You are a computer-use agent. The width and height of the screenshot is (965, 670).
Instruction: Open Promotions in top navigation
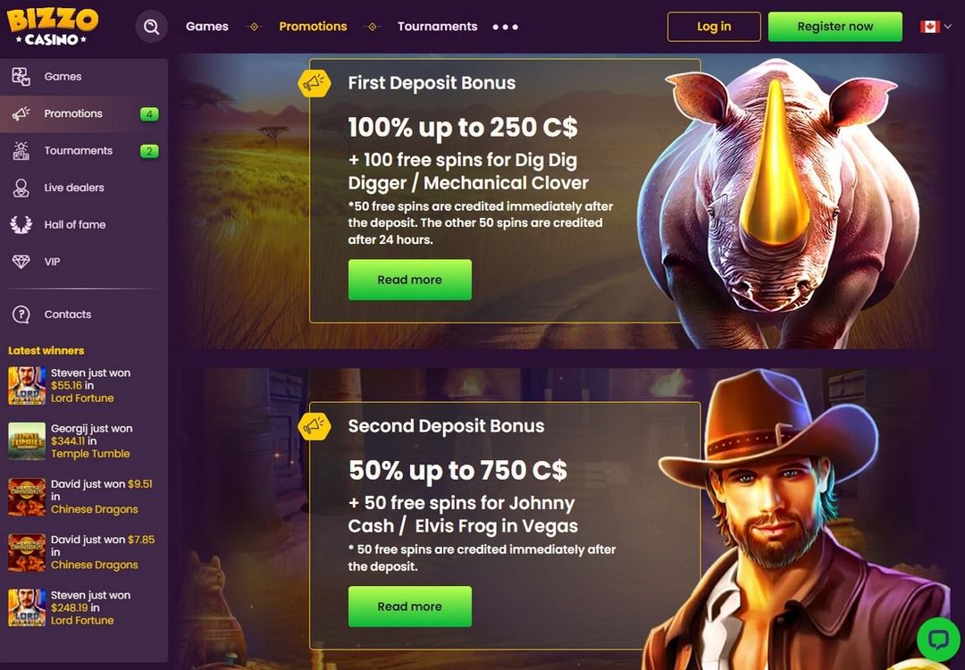313,27
